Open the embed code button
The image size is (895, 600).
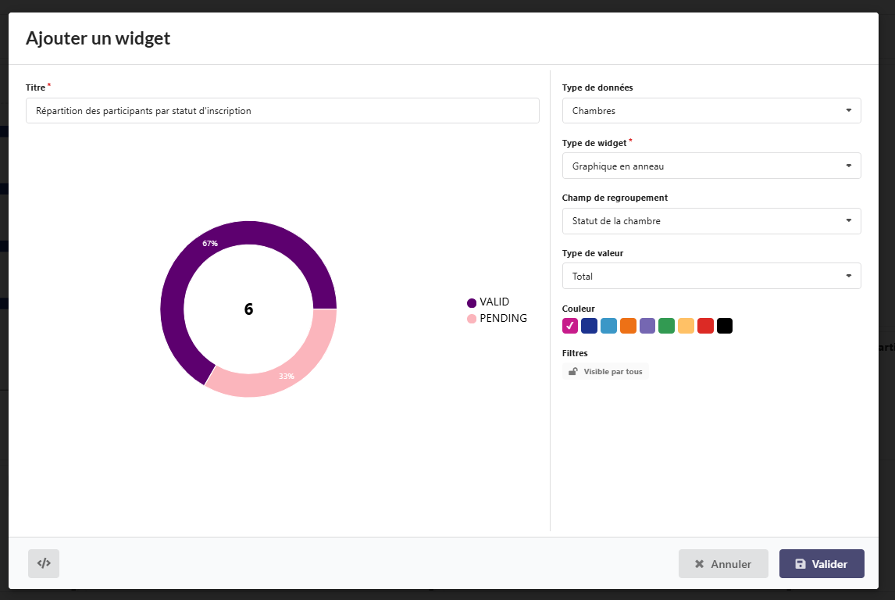[x=44, y=563]
